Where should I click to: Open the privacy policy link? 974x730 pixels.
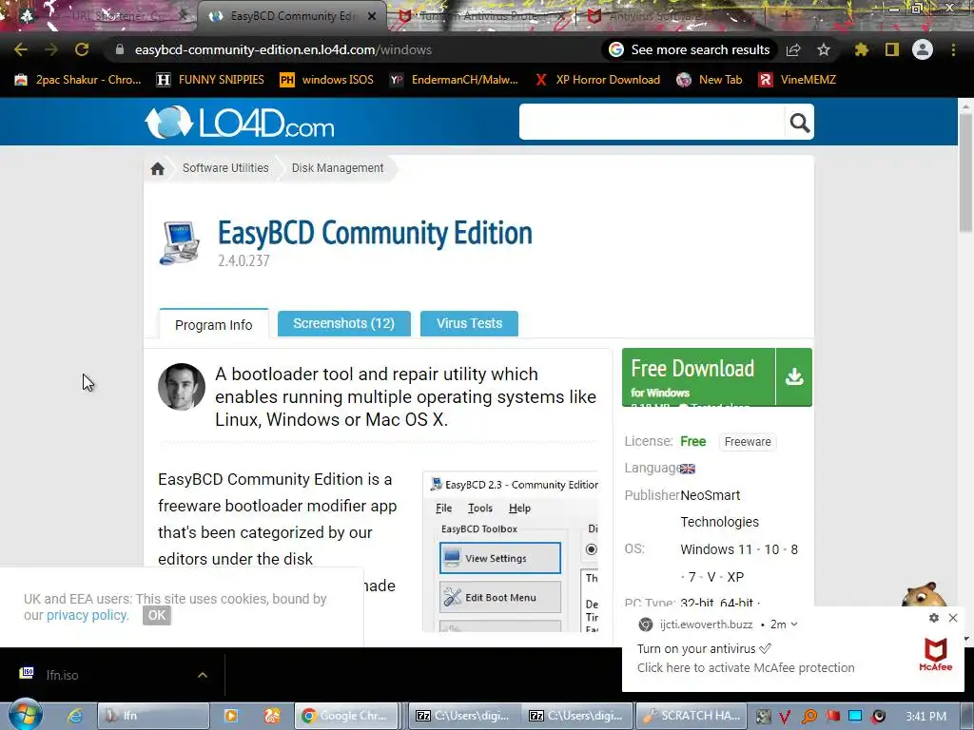click(88, 615)
